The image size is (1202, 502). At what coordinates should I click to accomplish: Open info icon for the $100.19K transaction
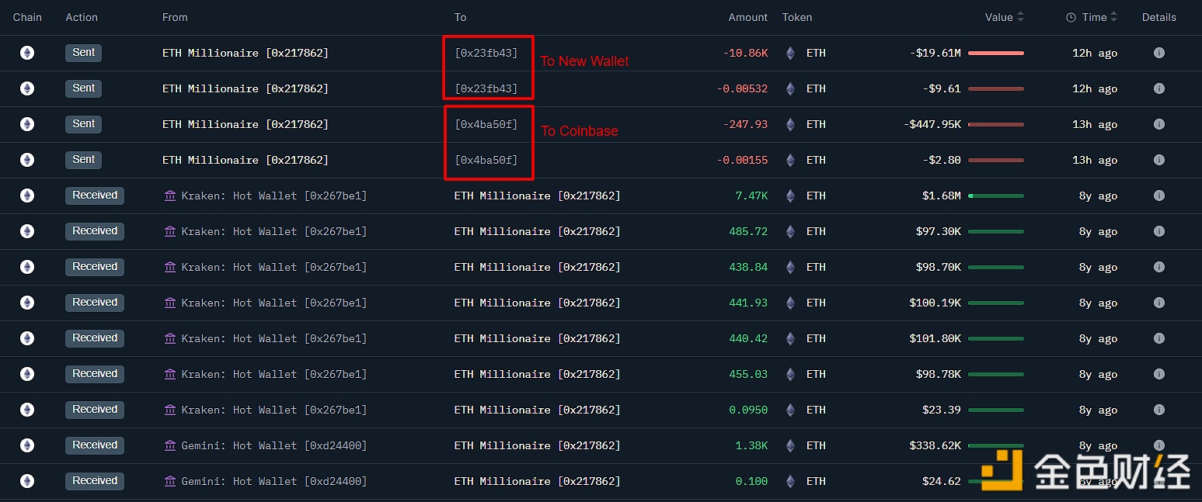tap(1158, 303)
